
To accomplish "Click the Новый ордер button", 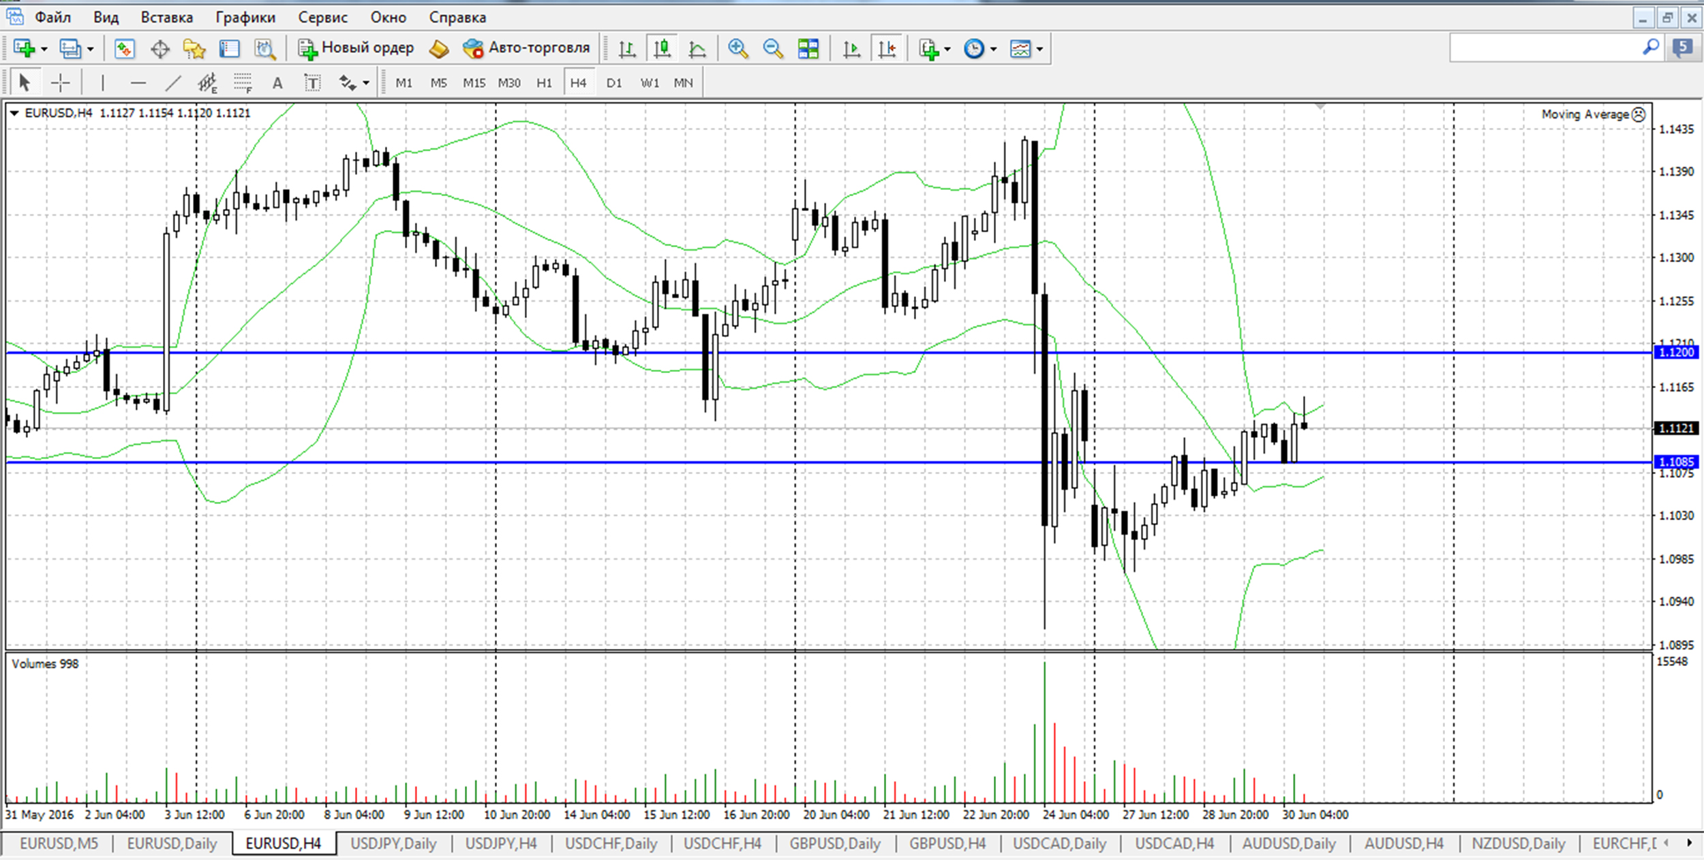I will click(356, 48).
